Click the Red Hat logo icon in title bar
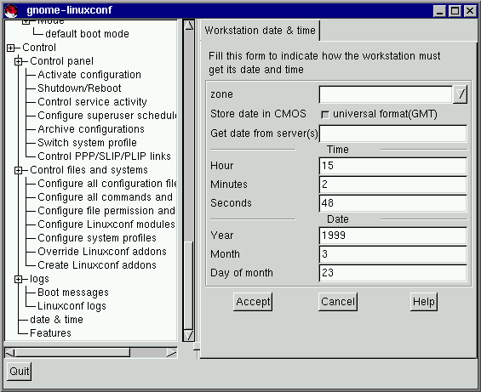 pos(11,10)
